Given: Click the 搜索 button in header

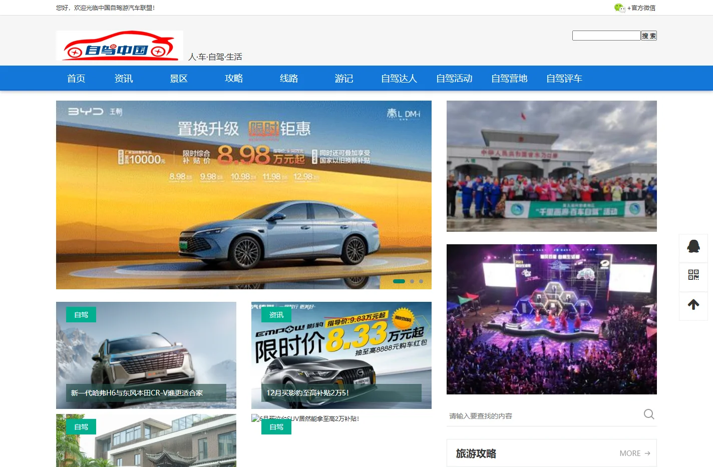Looking at the screenshot, I should (649, 36).
